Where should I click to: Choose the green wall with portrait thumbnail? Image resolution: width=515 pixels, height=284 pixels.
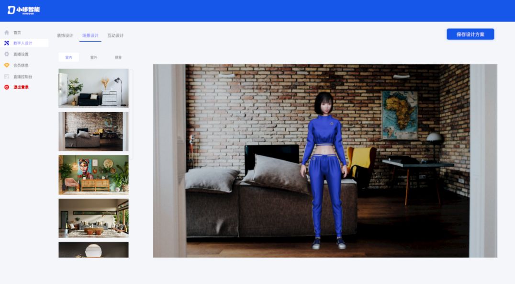click(94, 175)
